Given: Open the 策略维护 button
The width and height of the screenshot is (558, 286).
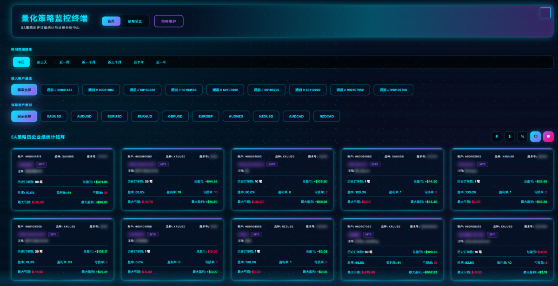Looking at the screenshot, I should 169,21.
